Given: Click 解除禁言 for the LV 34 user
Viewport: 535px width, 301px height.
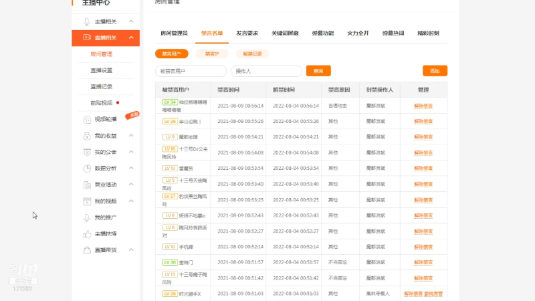Looking at the screenshot, I should point(423,106).
